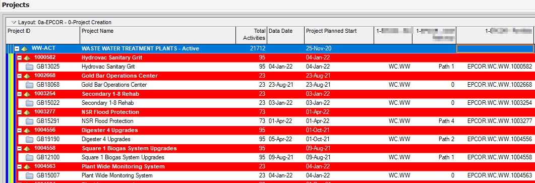Click EPCOR.WC.WW.1004556 cell
535x183 pixels.
pyautogui.click(x=500, y=139)
